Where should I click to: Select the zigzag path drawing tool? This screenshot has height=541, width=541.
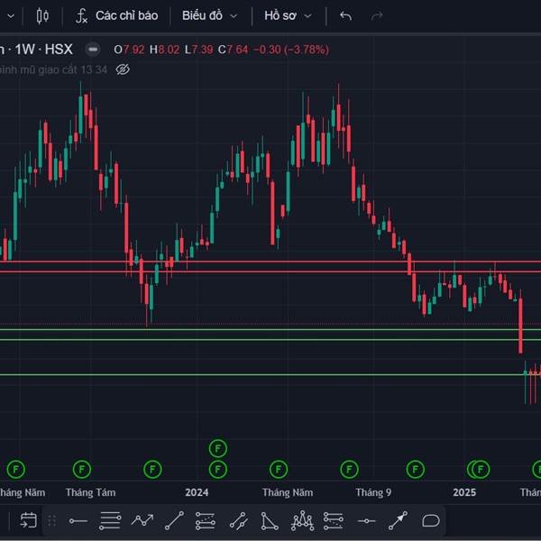142,520
